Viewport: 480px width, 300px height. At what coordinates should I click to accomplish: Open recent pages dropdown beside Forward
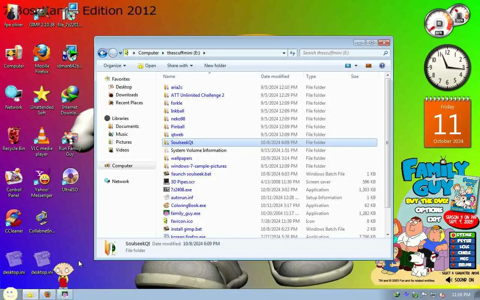(120, 53)
